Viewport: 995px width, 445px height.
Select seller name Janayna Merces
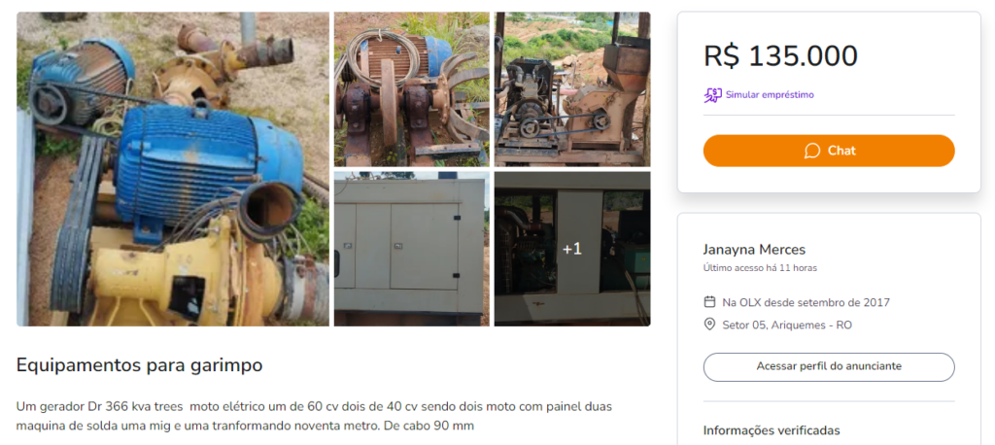[754, 250]
